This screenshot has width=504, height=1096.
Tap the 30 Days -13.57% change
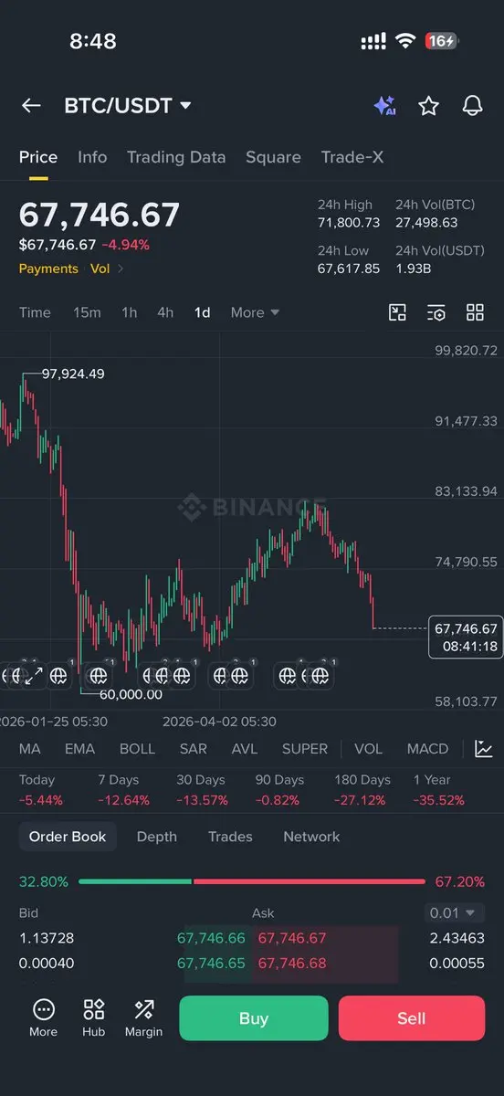201,790
